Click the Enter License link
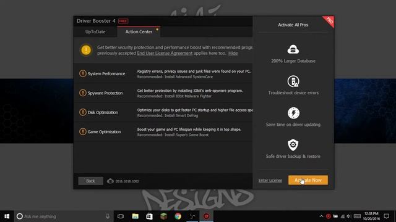The height and width of the screenshot is (222, 396). click(x=270, y=181)
